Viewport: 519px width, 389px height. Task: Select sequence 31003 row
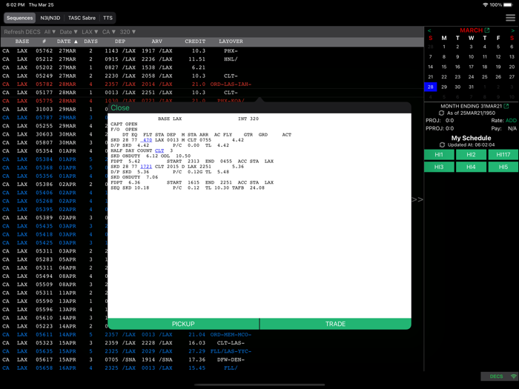[x=54, y=109]
